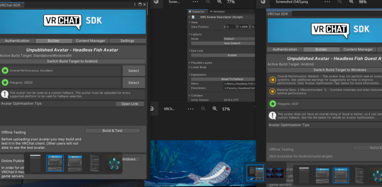
Task: Click the Unity Version 2019.4.31f1 value
Action: click(x=232, y=100)
